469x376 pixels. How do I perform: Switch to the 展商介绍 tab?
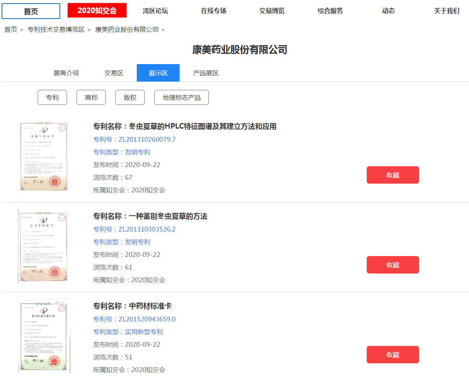66,73
